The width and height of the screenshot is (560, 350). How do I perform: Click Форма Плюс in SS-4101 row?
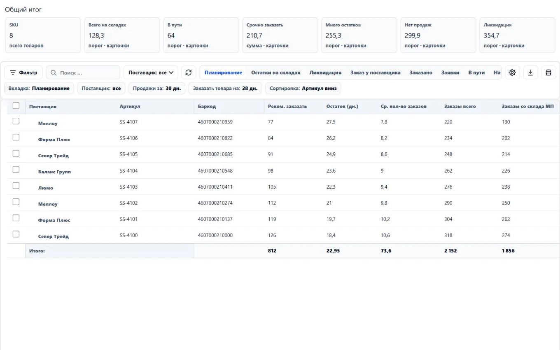pos(54,220)
